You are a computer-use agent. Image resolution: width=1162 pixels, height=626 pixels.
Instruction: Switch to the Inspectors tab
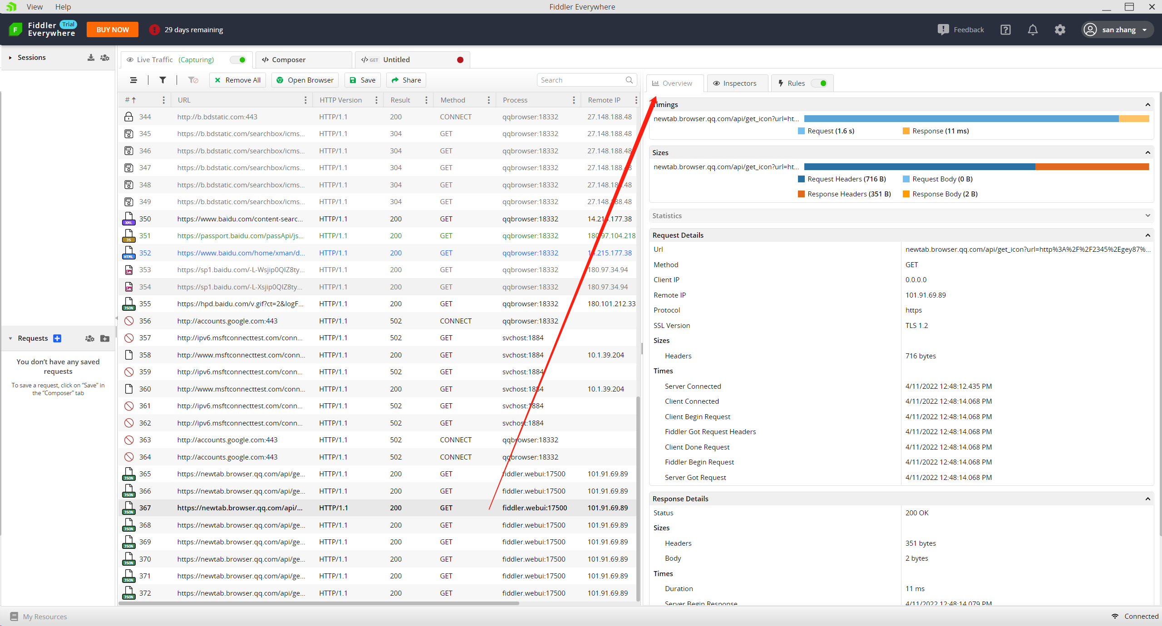click(x=738, y=83)
